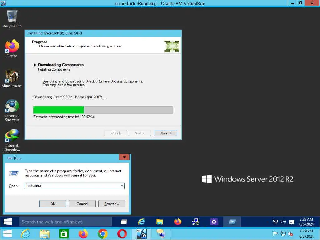Click the host tray network icon
The image size is (320, 240).
tap(283, 234)
